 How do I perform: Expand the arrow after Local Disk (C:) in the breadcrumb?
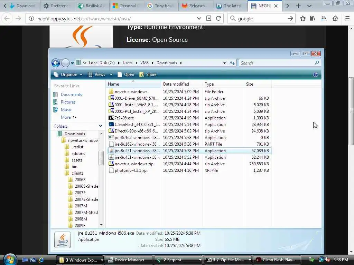pos(119,63)
